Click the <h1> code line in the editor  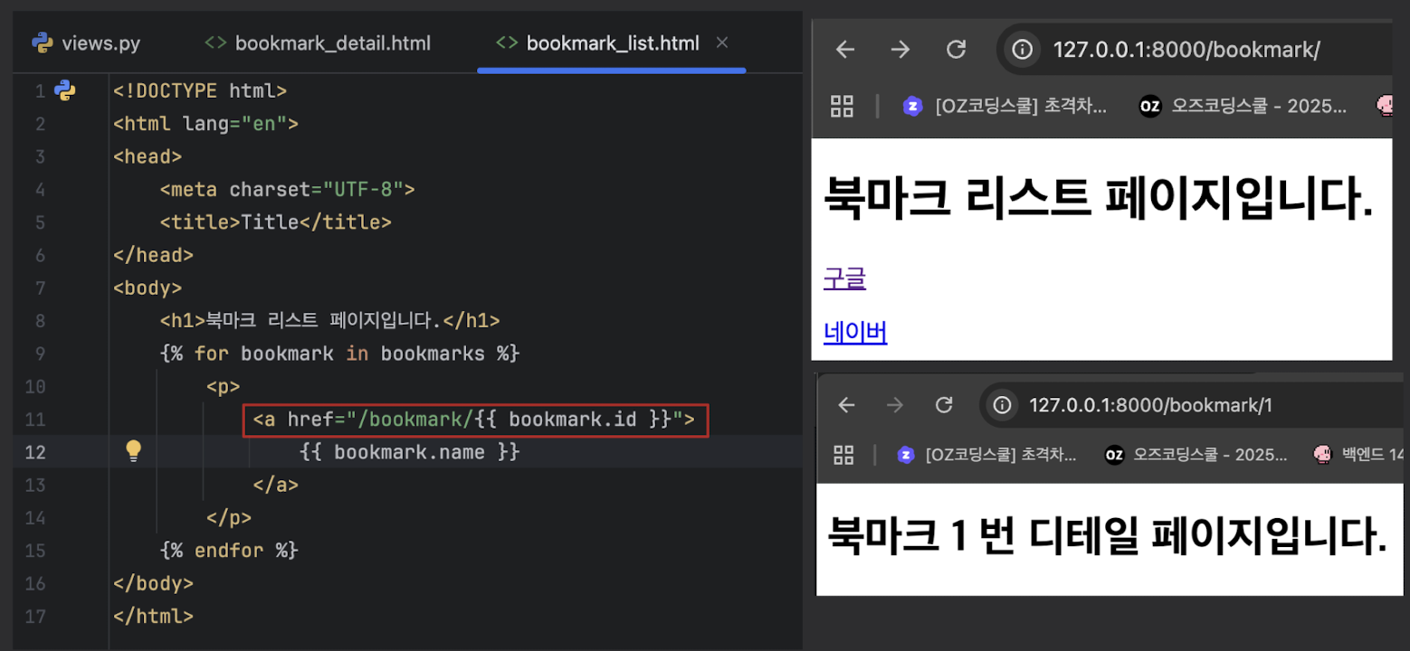click(x=329, y=320)
